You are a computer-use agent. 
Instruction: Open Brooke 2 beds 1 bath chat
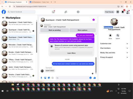18,53
